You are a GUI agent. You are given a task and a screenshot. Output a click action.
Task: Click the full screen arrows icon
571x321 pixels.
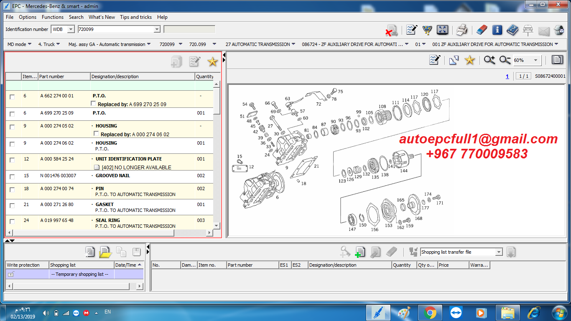(x=442, y=30)
